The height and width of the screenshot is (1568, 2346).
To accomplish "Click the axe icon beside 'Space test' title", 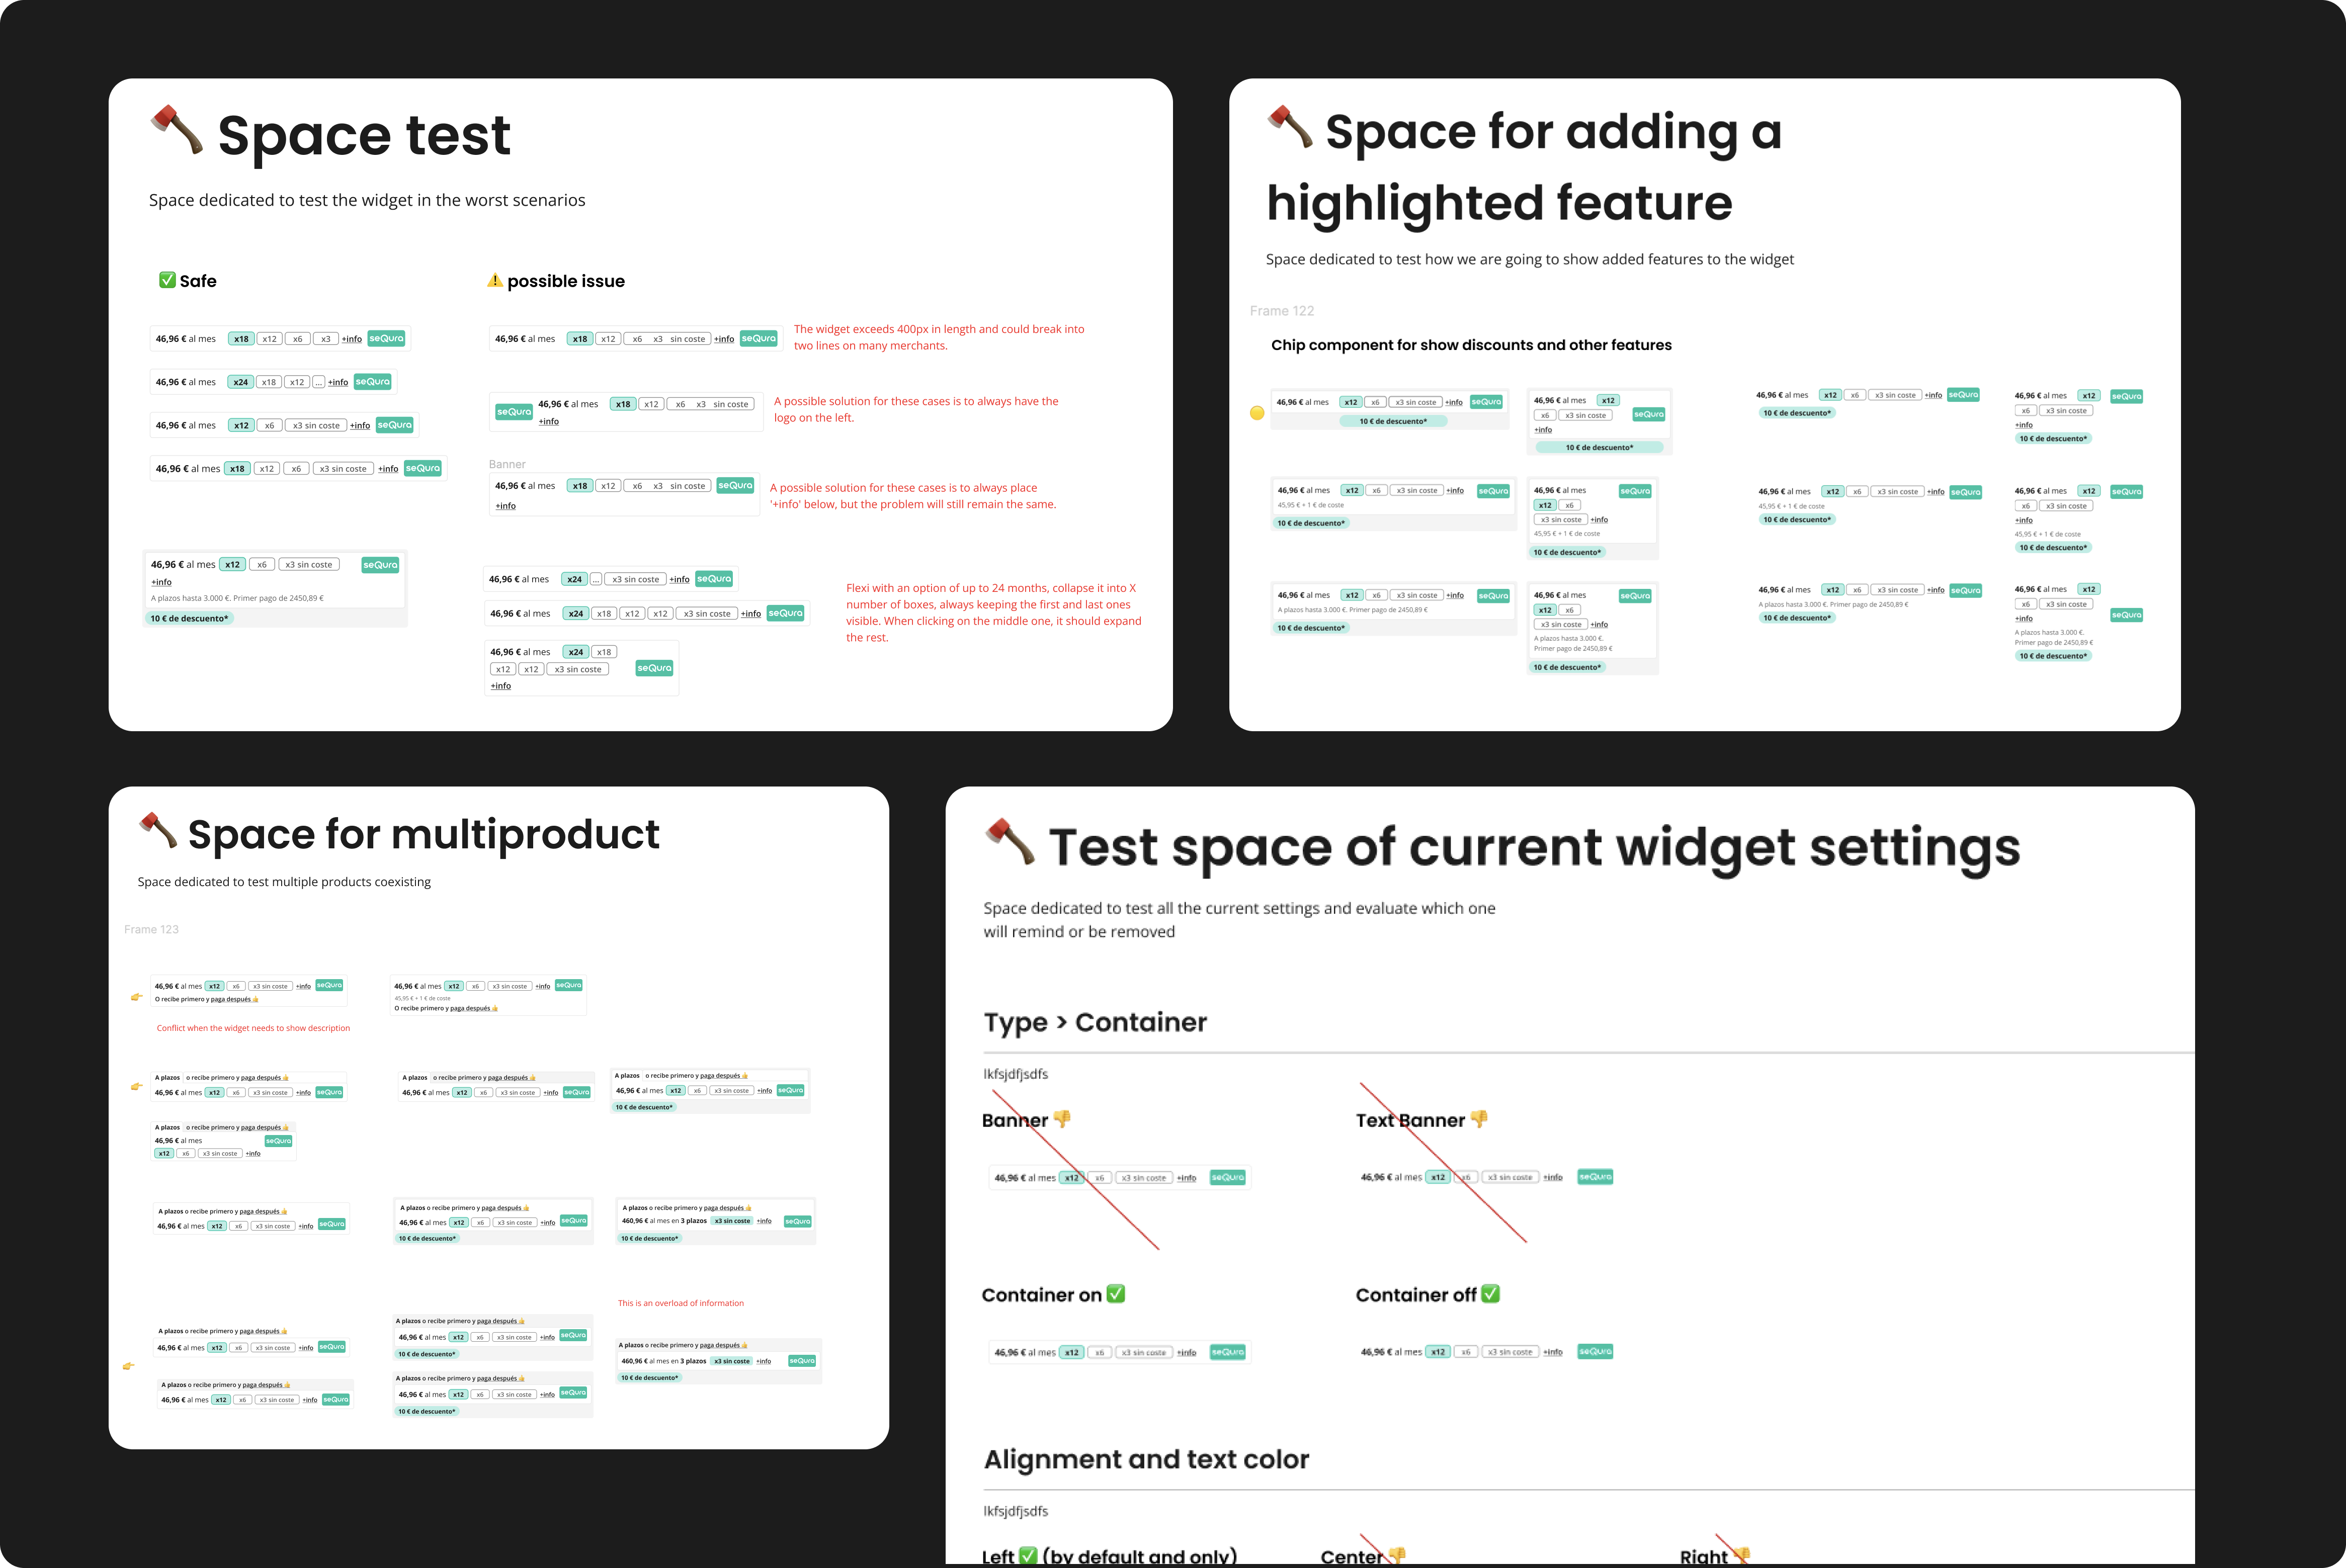I will (x=177, y=130).
